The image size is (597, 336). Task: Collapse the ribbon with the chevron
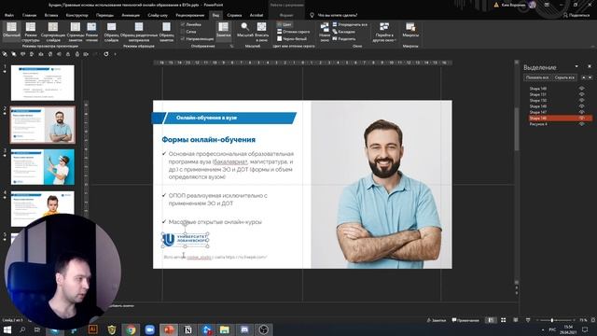[593, 46]
